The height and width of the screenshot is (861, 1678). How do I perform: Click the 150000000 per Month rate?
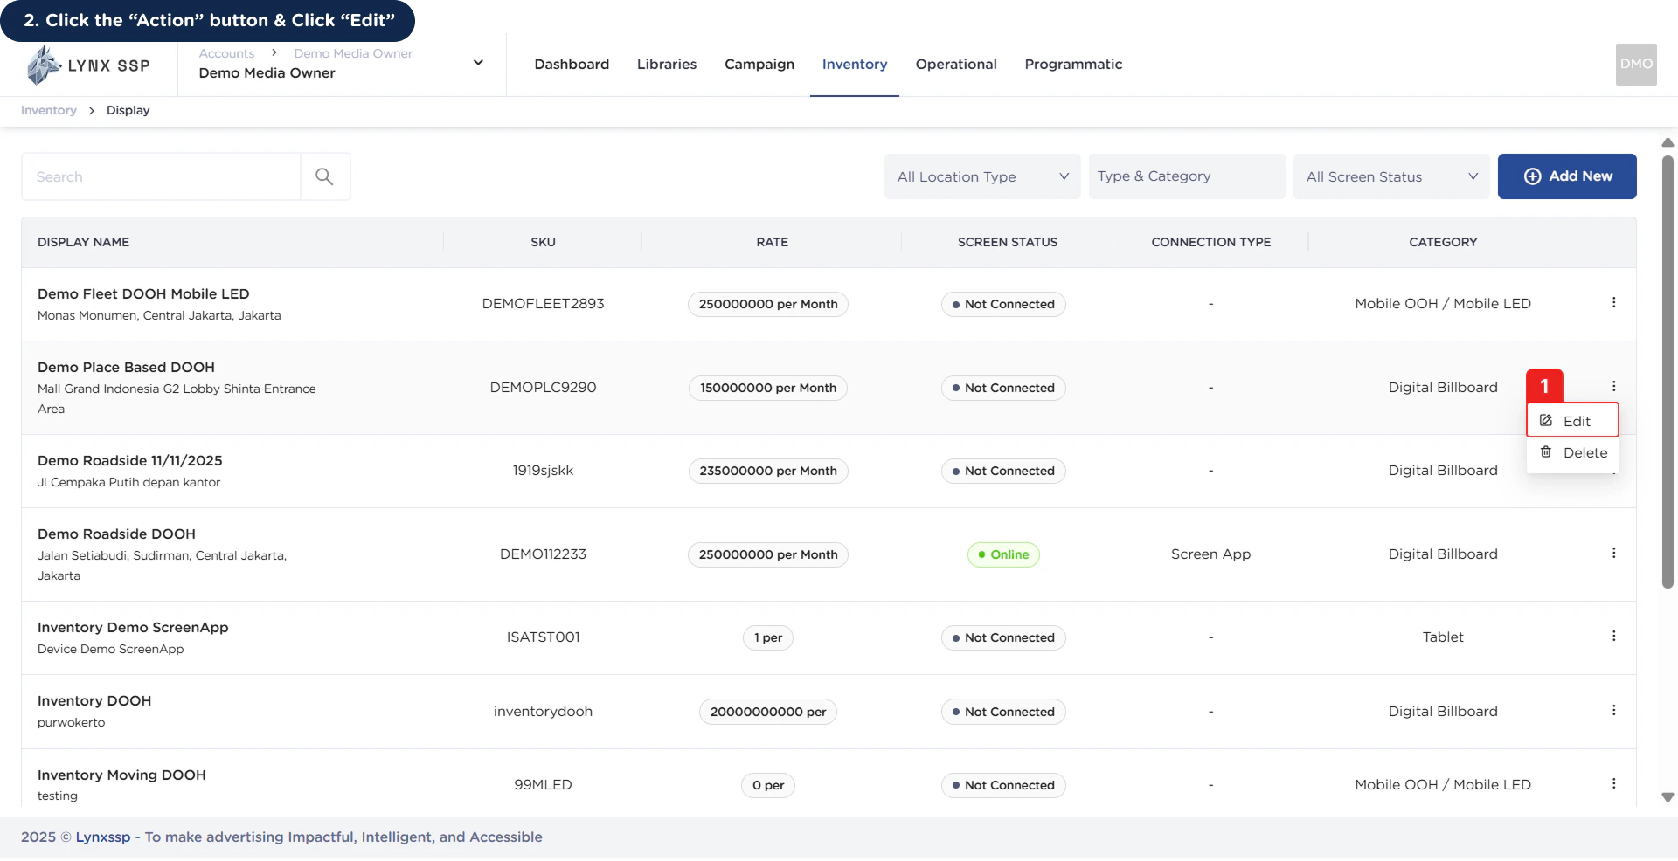point(768,388)
